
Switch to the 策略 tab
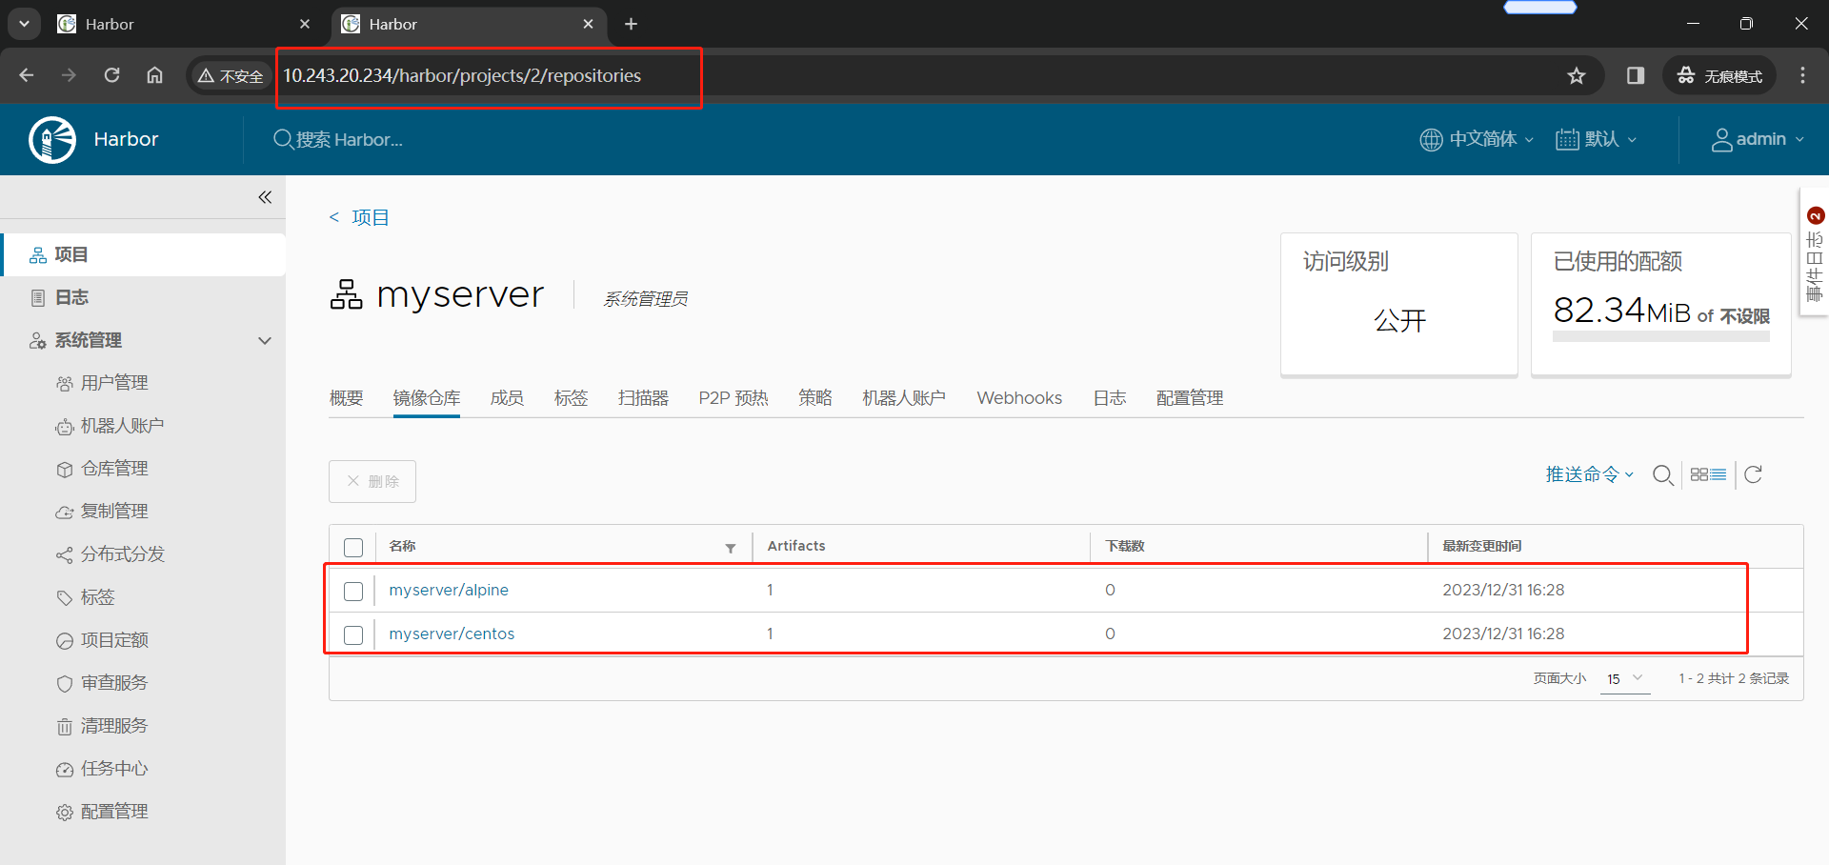[815, 398]
